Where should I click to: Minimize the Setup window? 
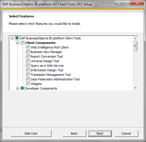pyautogui.click(x=119, y=3)
